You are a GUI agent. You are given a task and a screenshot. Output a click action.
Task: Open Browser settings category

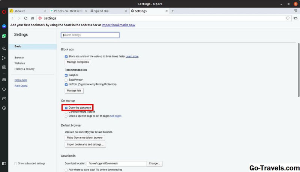(19, 58)
